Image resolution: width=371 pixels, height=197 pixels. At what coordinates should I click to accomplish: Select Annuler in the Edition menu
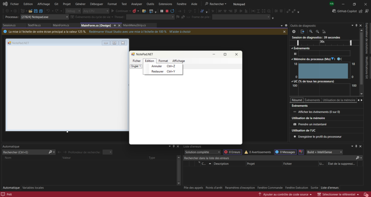click(157, 66)
